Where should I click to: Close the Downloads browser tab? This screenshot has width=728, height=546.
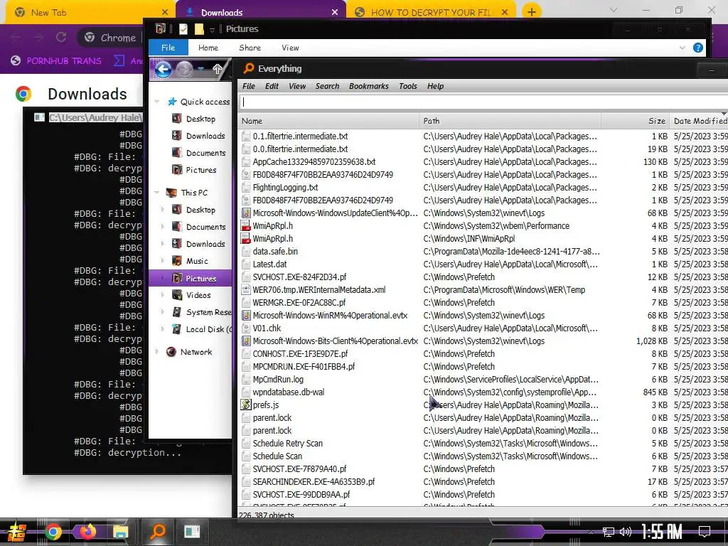[335, 13]
